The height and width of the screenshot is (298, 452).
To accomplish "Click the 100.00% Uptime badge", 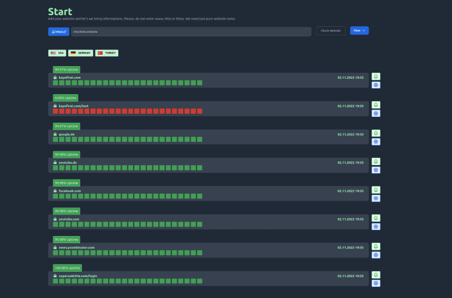I will point(67,268).
